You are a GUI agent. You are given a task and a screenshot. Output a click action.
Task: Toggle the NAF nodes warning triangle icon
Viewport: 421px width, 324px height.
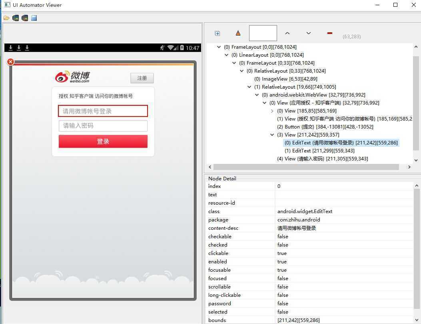[x=238, y=33]
